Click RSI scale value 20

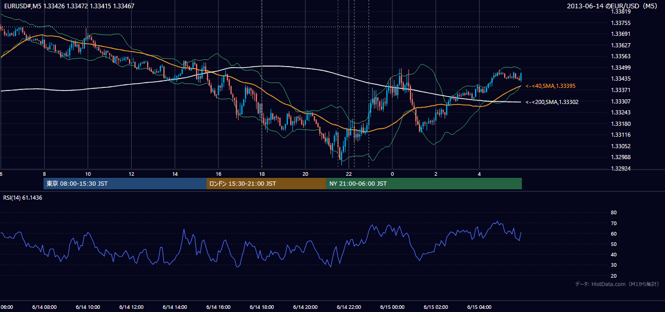(x=613, y=276)
